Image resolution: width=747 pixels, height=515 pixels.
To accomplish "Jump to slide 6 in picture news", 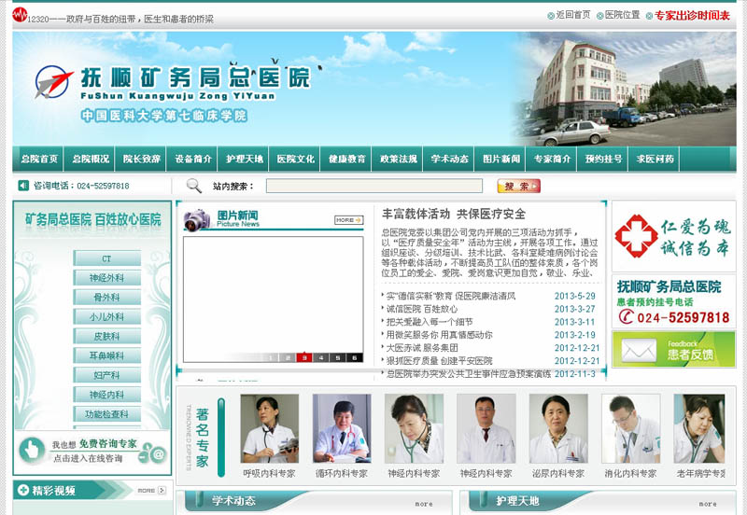I will [x=354, y=357].
